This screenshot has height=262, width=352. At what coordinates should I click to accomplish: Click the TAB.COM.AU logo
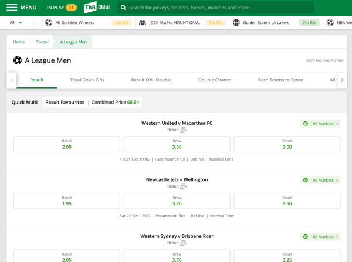(97, 8)
